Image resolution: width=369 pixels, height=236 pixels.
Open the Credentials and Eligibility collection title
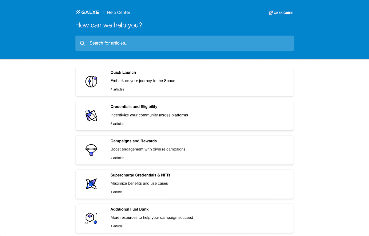pyautogui.click(x=134, y=106)
